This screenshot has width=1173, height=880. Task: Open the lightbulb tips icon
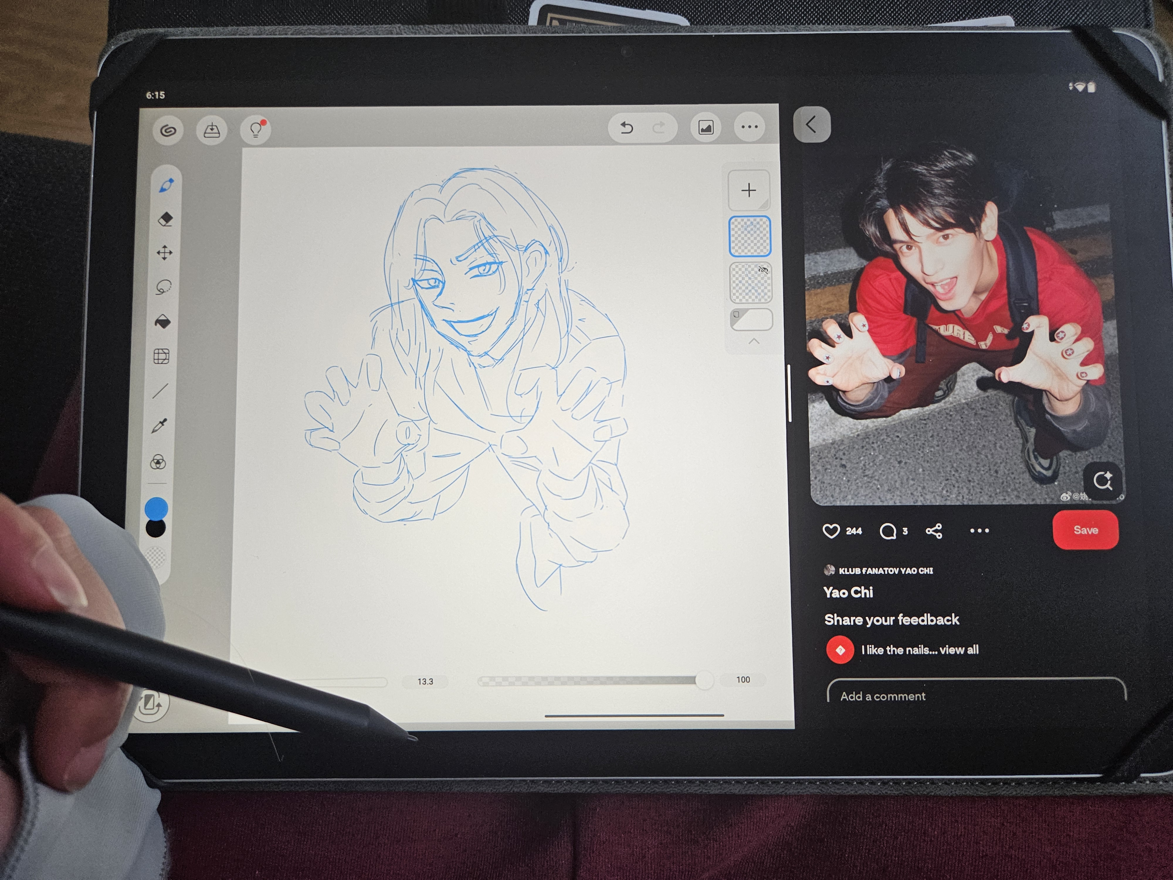tap(256, 129)
